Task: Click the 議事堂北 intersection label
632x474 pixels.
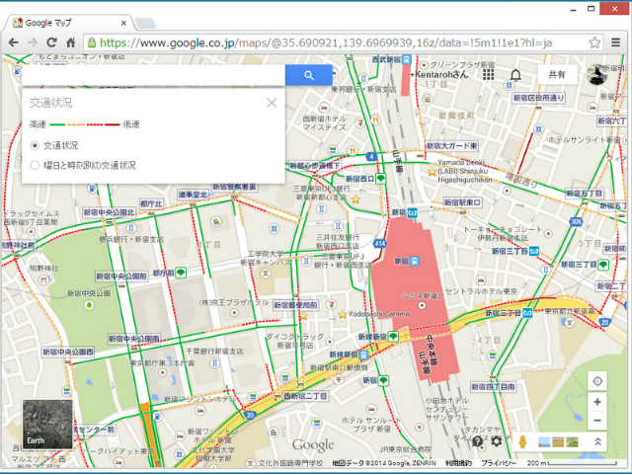Action: tap(194, 195)
